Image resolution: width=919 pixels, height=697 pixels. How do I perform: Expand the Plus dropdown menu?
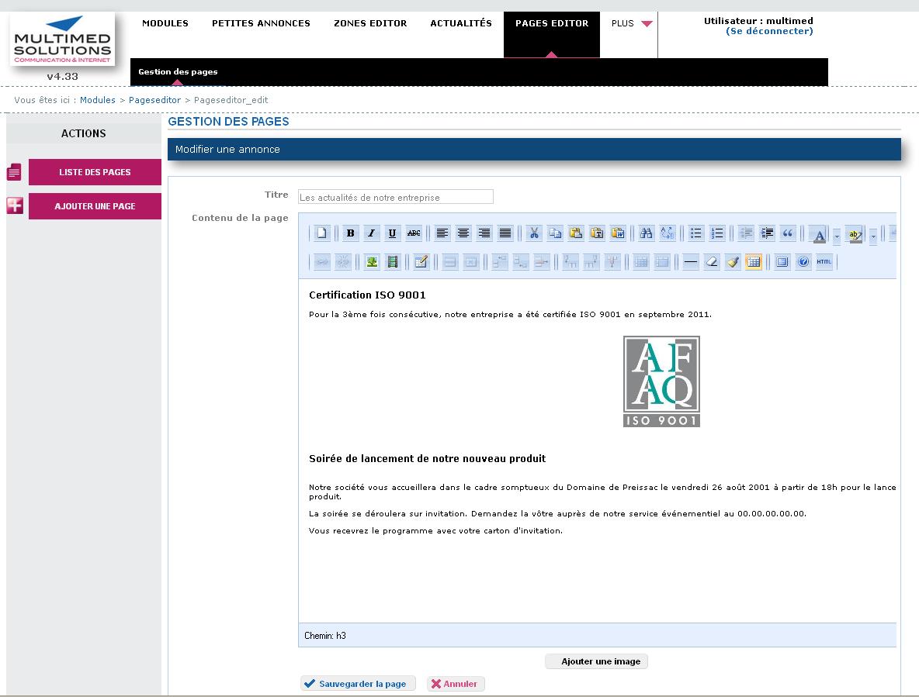click(x=631, y=23)
